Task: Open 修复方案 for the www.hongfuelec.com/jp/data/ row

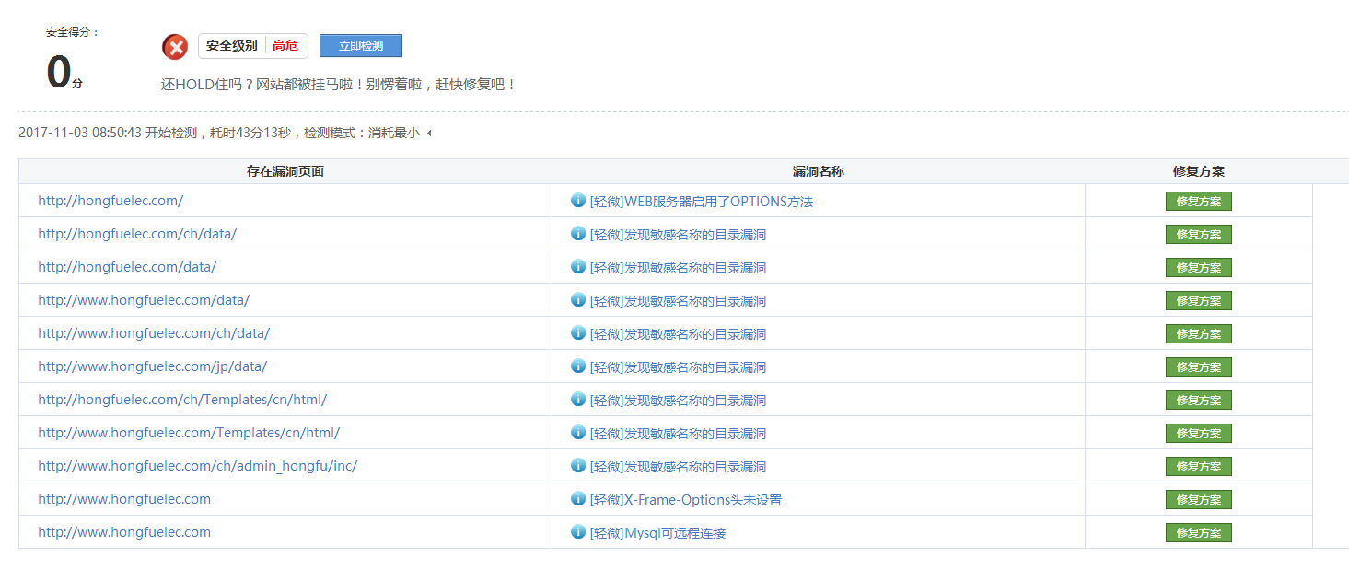Action: (x=1199, y=367)
